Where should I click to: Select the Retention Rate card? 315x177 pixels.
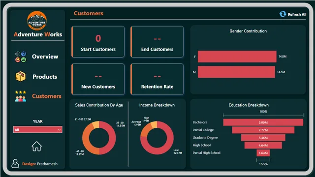coord(157,79)
